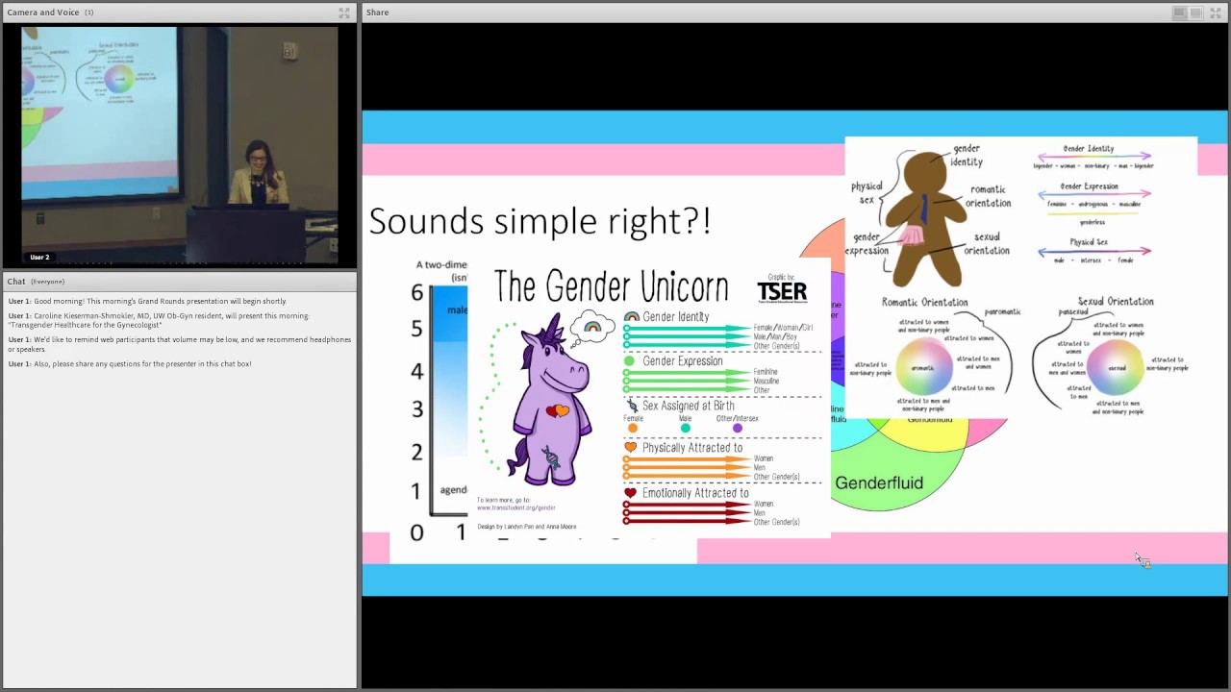Click the Other/Intersex purple dot
The width and height of the screenshot is (1231, 692).
[x=737, y=428]
